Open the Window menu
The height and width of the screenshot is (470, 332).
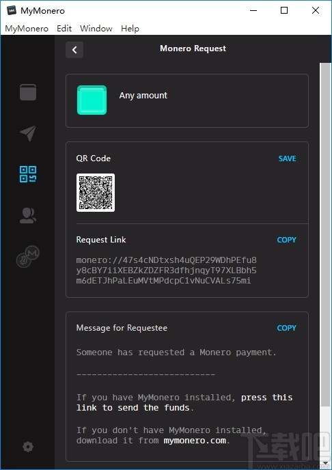96,29
